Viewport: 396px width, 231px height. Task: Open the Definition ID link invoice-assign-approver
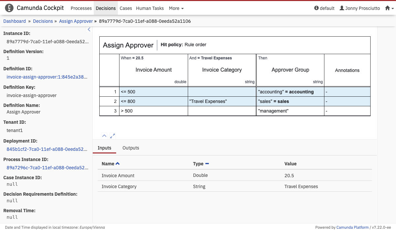(x=47, y=77)
